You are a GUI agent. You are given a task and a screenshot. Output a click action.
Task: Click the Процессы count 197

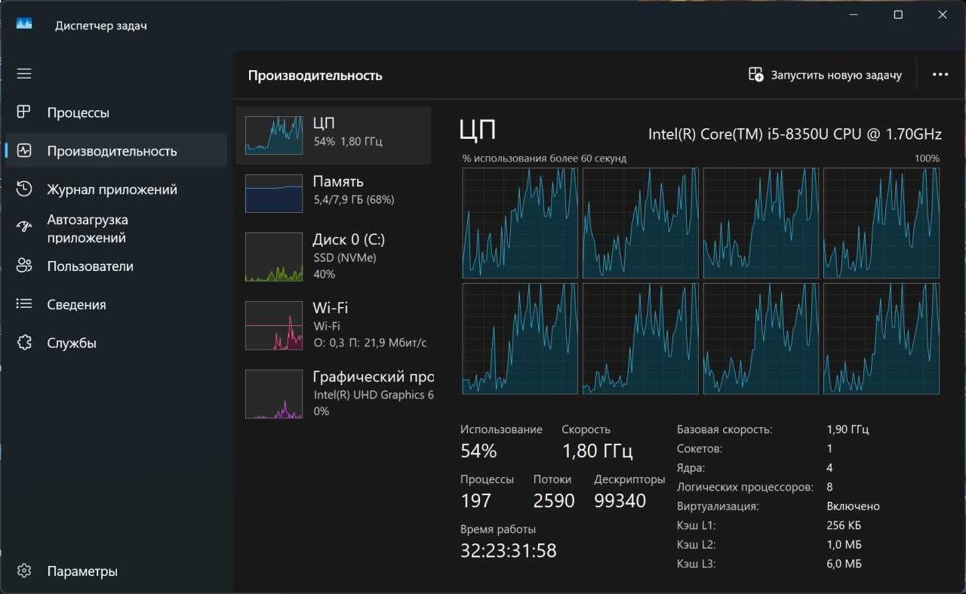(475, 501)
